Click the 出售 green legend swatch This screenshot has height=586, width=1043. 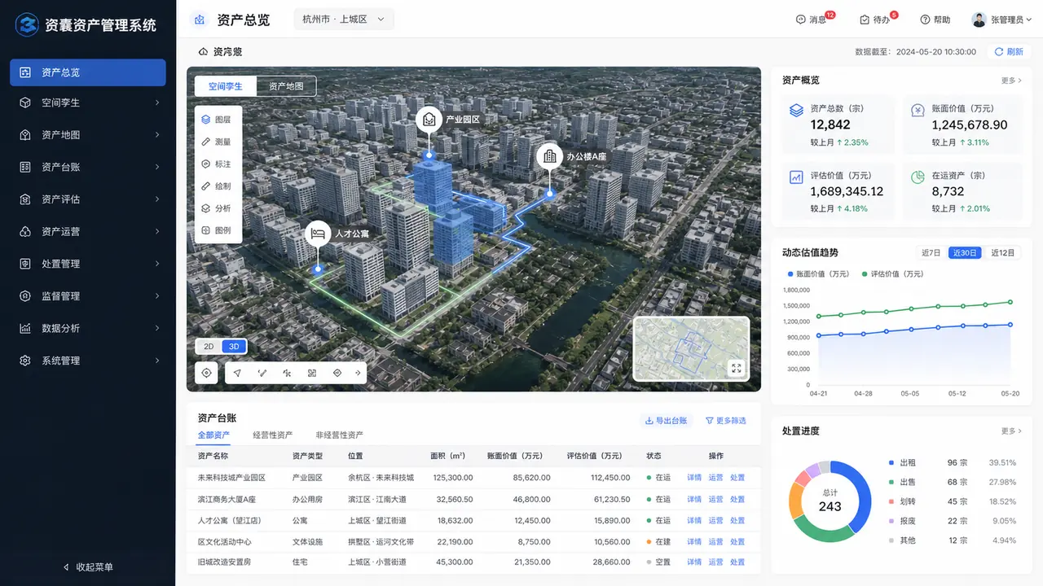(x=891, y=482)
